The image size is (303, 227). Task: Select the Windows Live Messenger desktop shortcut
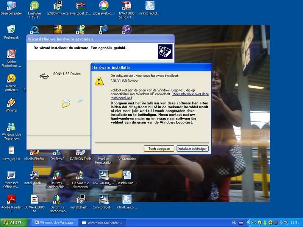point(11,131)
